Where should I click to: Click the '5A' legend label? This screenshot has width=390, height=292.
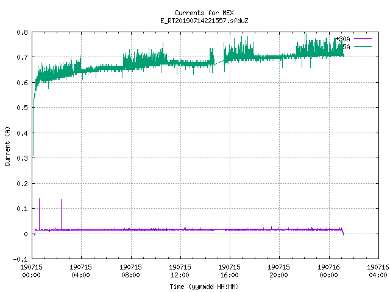pos(346,47)
